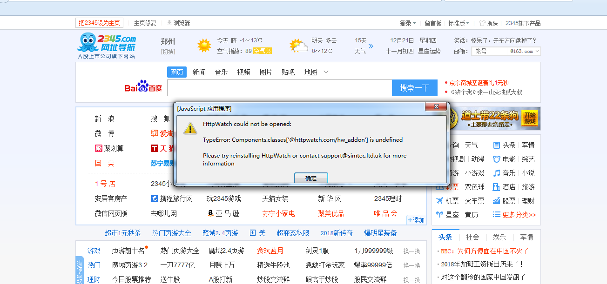Screen dimensions: 607x284
Task: Click into the Baidu search input field
Action: pyautogui.click(x=279, y=88)
